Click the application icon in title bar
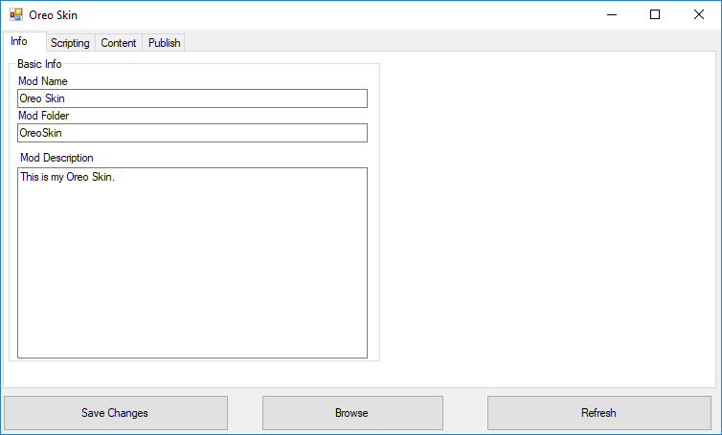Viewport: 722px width, 435px height. [15, 15]
